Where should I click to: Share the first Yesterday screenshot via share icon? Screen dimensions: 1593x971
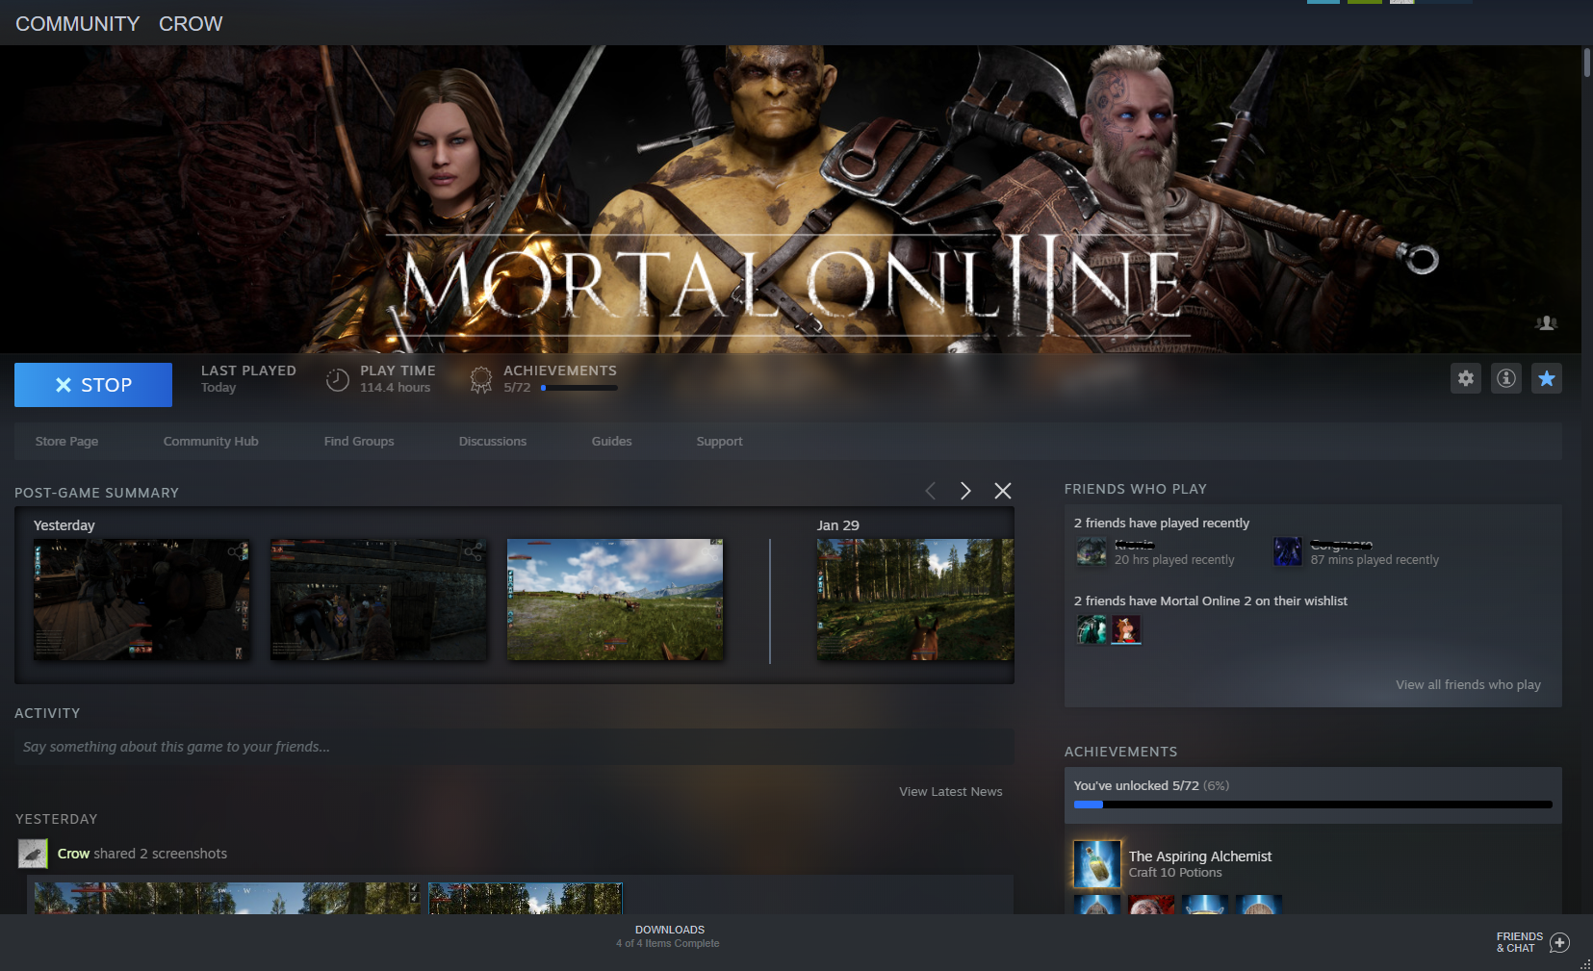coord(236,551)
